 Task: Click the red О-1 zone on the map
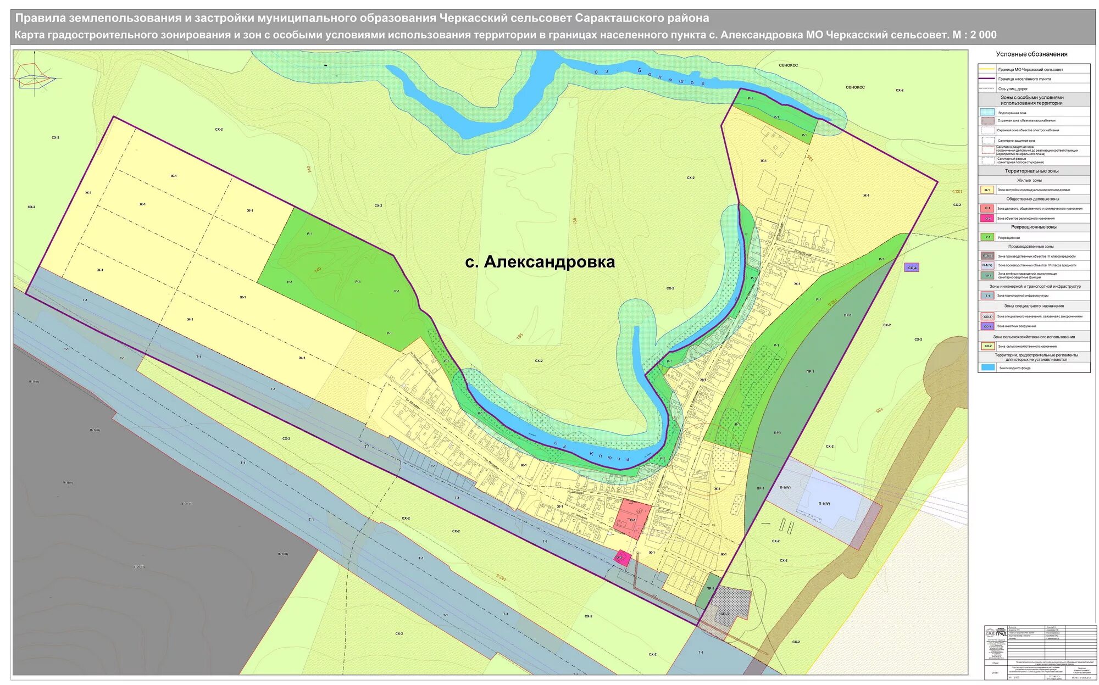point(632,519)
